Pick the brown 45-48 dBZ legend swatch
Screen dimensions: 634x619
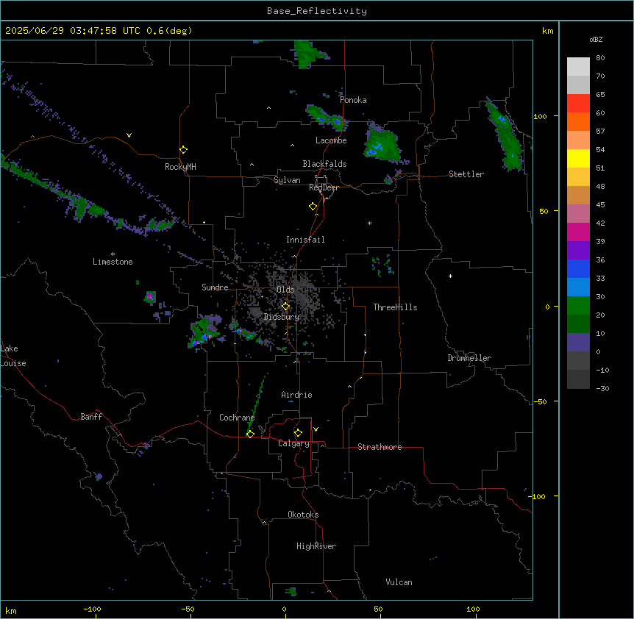578,195
